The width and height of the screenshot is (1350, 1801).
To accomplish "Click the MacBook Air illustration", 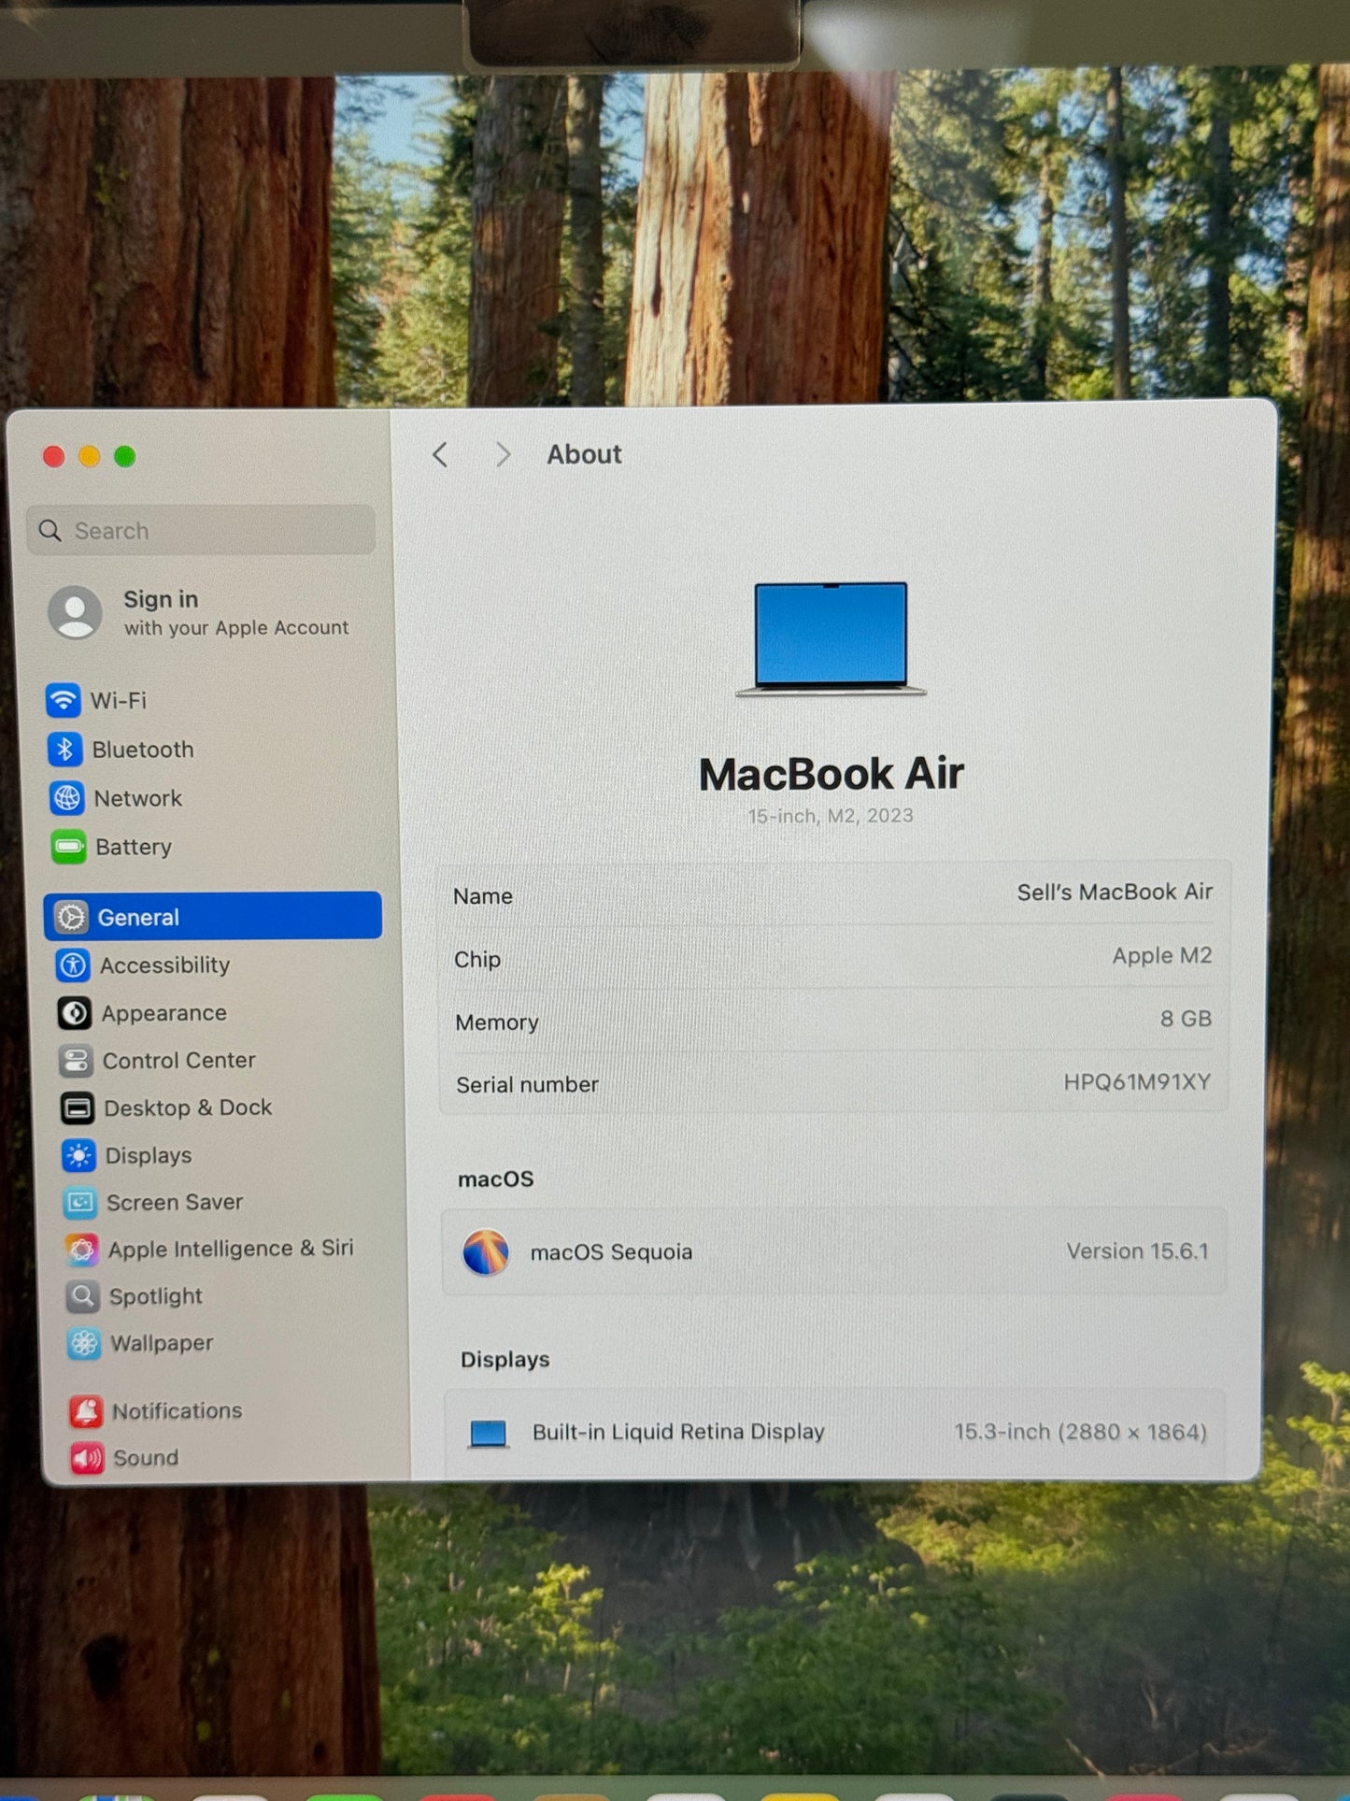I will coord(831,638).
